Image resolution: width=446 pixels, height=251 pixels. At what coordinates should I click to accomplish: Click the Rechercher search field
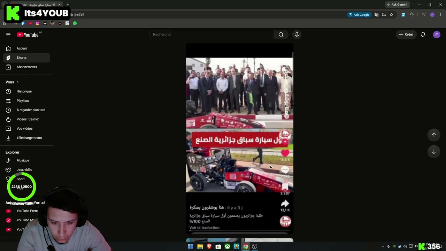click(212, 35)
